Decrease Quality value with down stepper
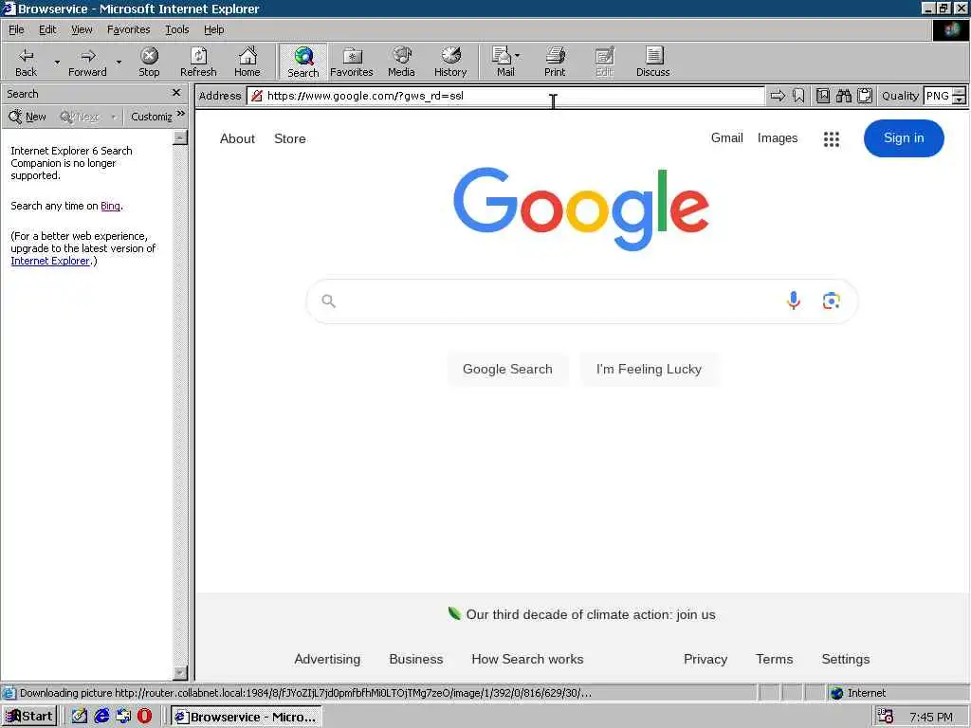This screenshot has width=971, height=728. [959, 100]
